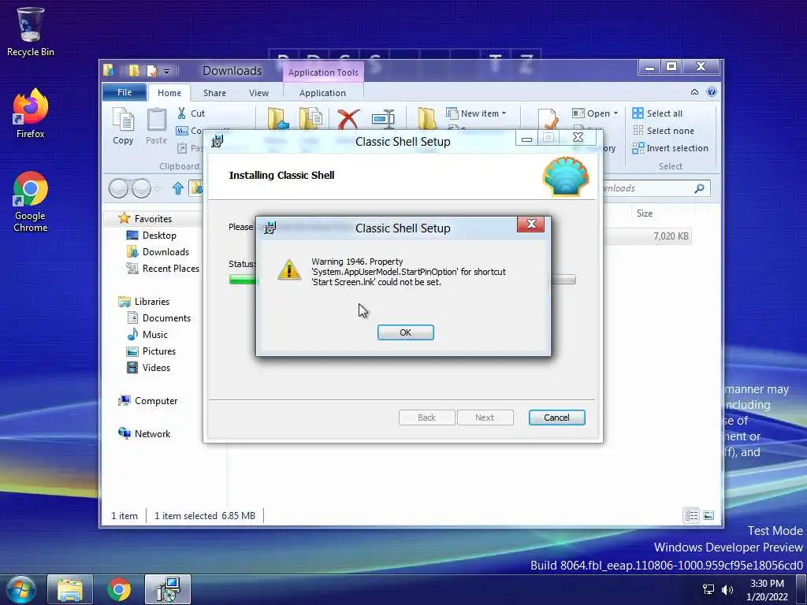The height and width of the screenshot is (605, 807).
Task: Switch to details view icon
Action: click(691, 515)
